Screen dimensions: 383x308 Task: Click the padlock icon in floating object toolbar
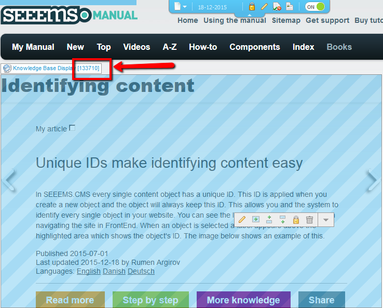[x=296, y=220]
